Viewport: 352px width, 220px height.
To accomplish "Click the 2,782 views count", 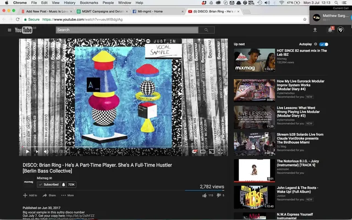I will pyautogui.click(x=212, y=186).
